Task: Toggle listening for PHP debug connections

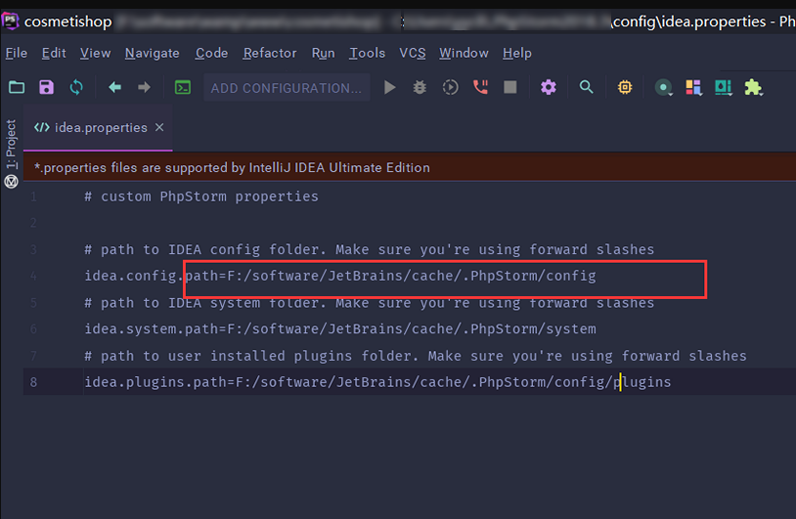Action: 480,87
